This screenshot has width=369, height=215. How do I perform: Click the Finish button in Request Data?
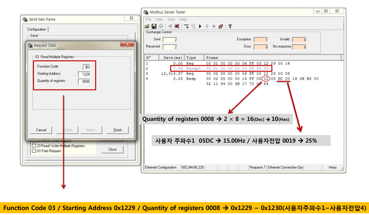pyautogui.click(x=117, y=130)
